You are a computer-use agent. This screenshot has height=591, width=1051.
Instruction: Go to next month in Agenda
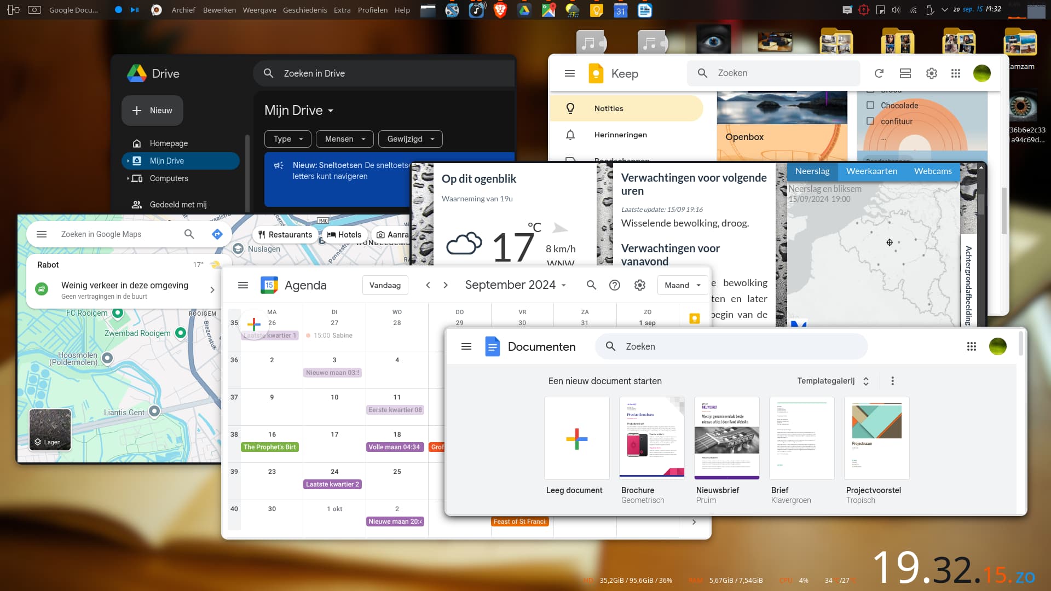point(446,285)
